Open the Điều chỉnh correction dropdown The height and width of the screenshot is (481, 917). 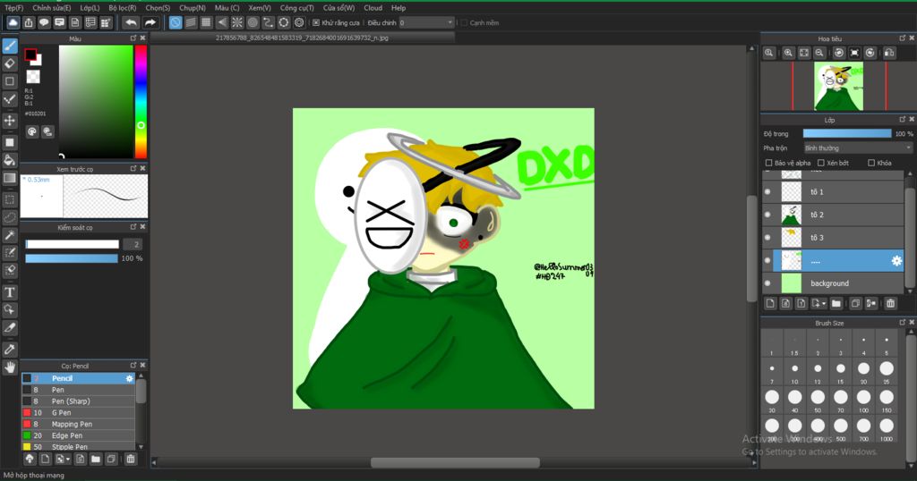tap(426, 22)
